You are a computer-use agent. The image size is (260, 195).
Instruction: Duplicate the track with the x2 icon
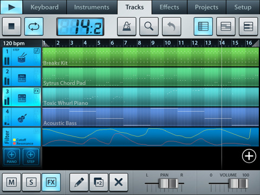(99, 182)
